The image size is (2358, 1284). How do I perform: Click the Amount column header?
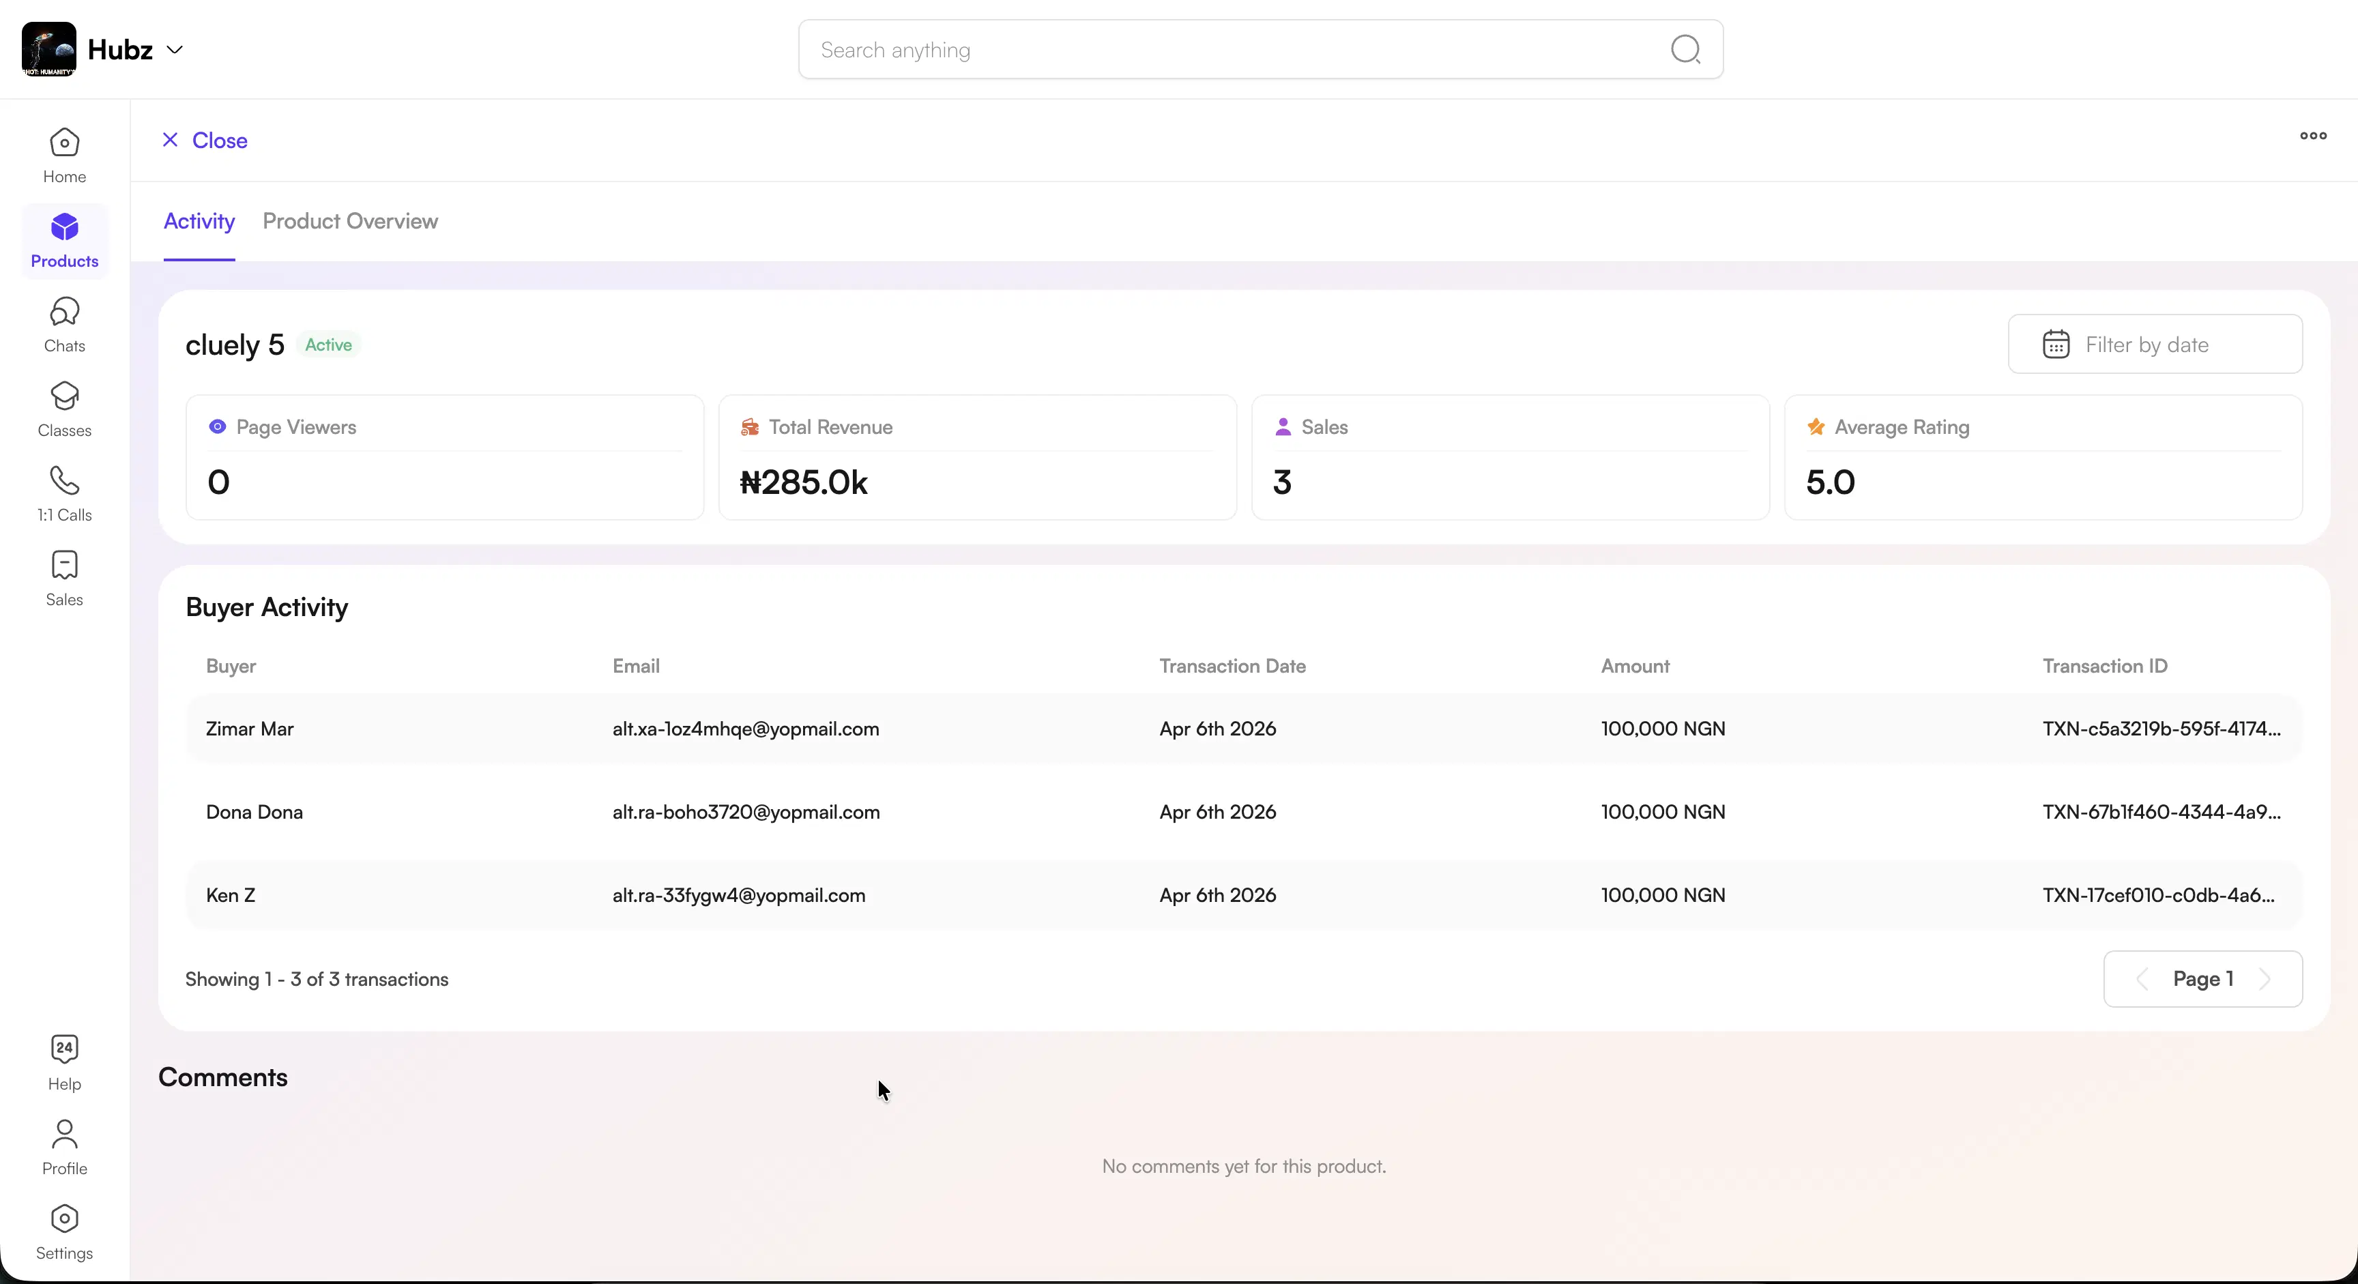coord(1635,667)
